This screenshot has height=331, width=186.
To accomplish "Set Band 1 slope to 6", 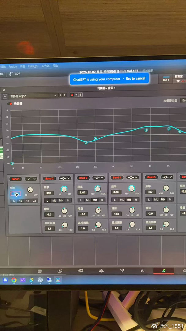I will coord(14,201).
